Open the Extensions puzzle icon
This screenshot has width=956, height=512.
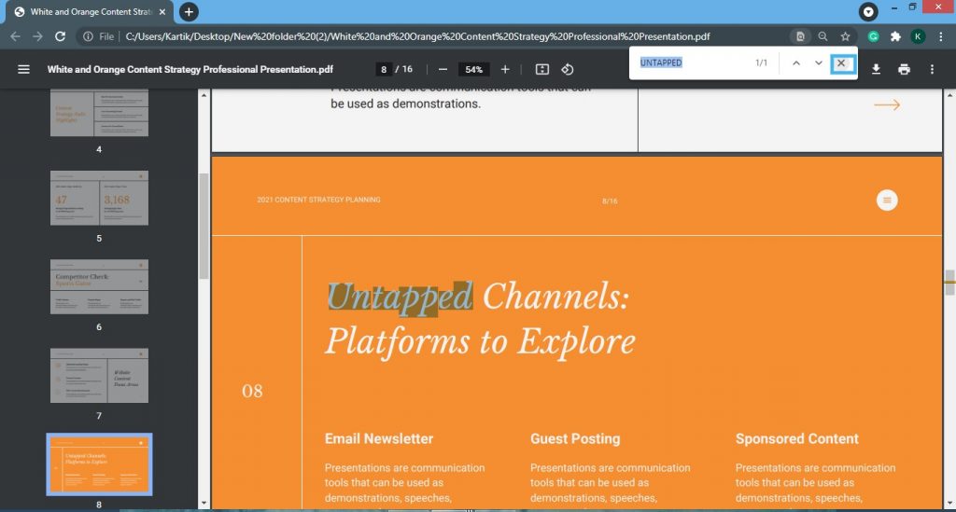click(x=895, y=36)
